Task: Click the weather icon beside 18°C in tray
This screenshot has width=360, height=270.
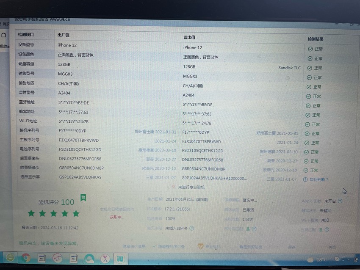Action: click(310, 260)
